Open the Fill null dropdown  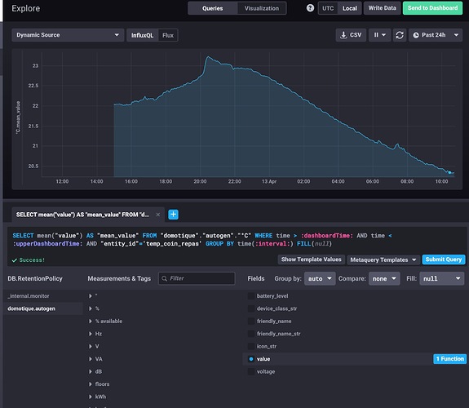coord(441,279)
